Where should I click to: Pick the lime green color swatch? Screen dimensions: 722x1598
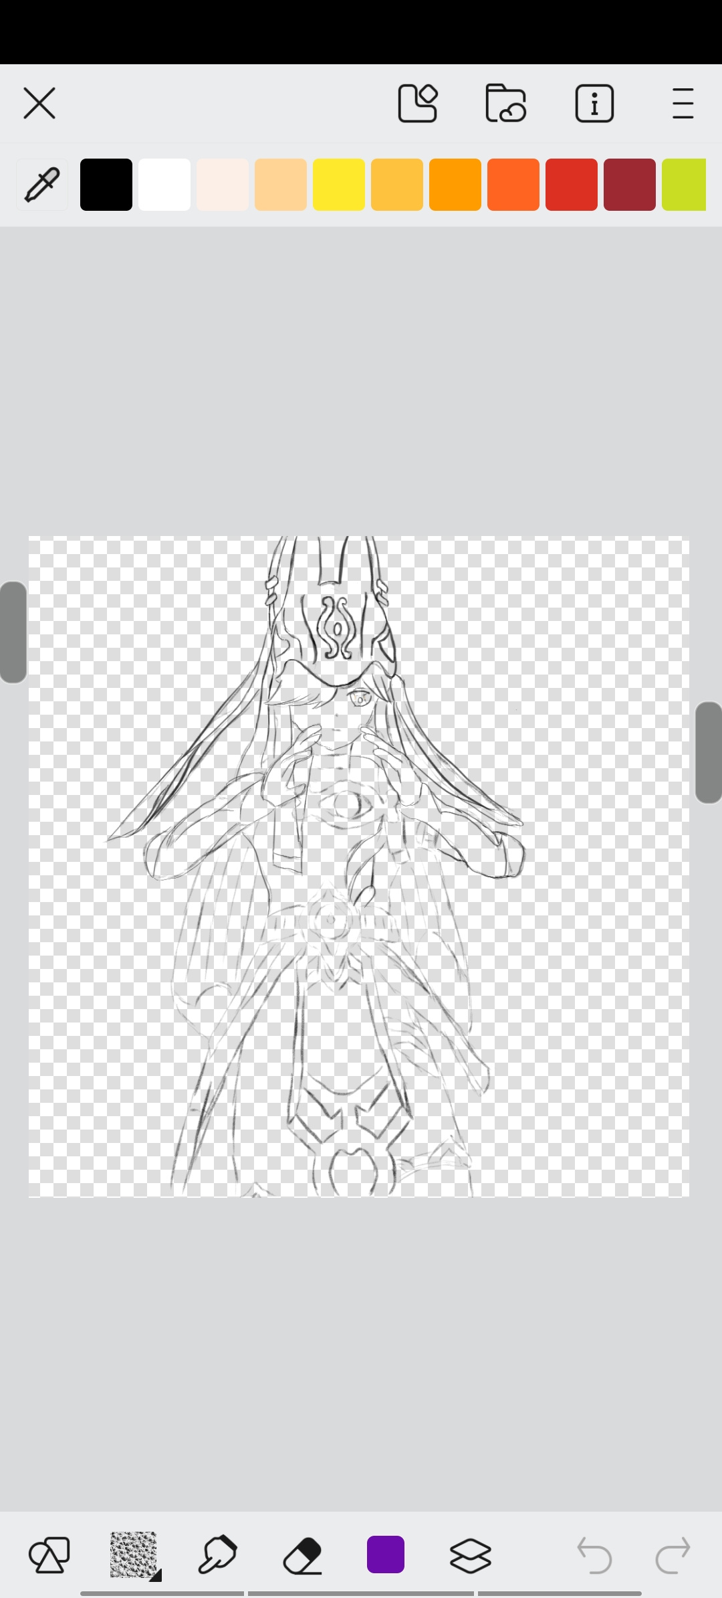[x=684, y=185]
